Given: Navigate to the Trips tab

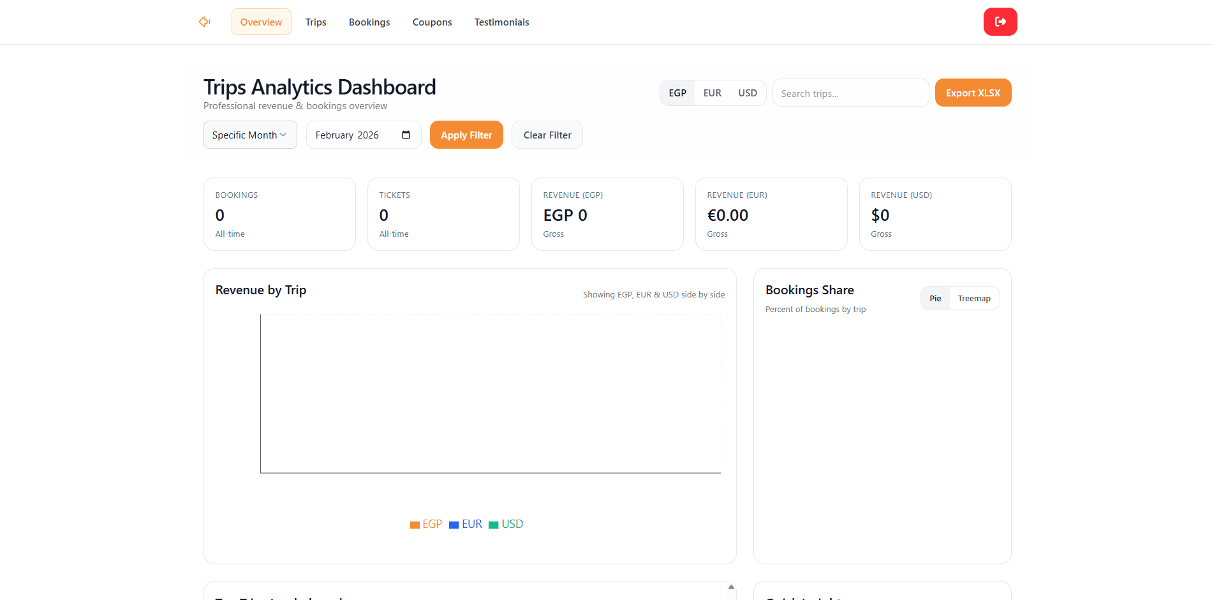Looking at the screenshot, I should tap(316, 22).
